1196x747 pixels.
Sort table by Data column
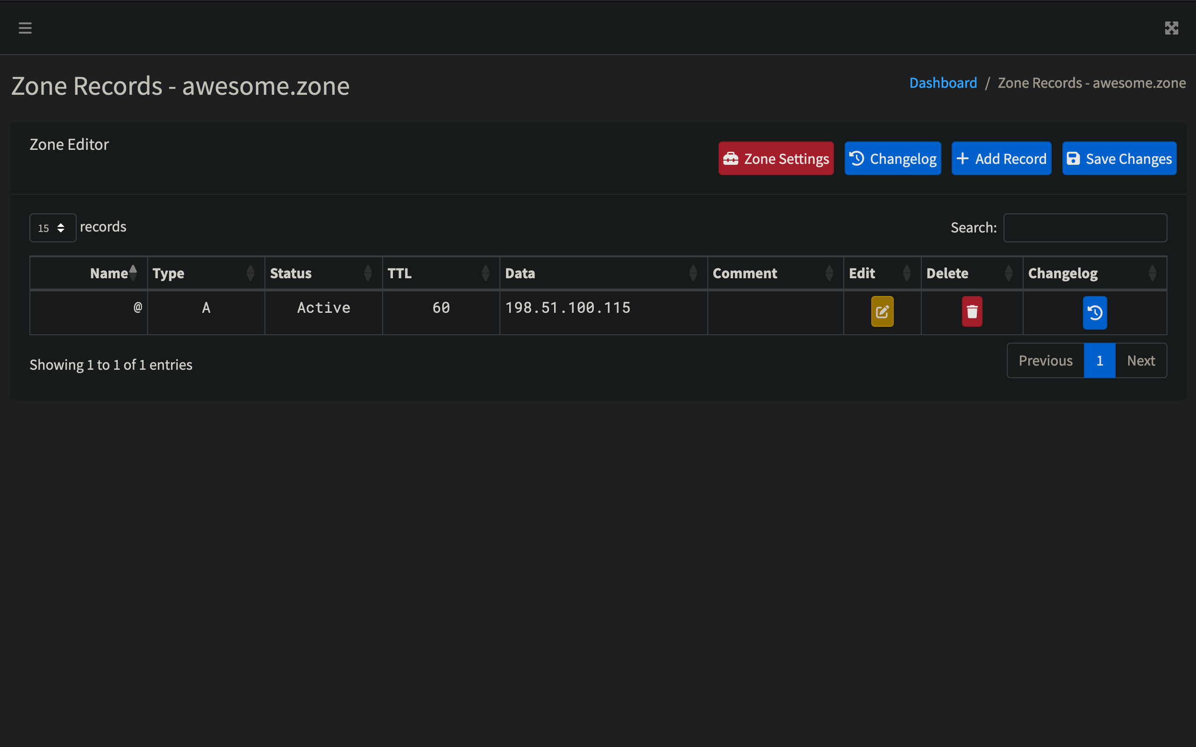pyautogui.click(x=604, y=273)
